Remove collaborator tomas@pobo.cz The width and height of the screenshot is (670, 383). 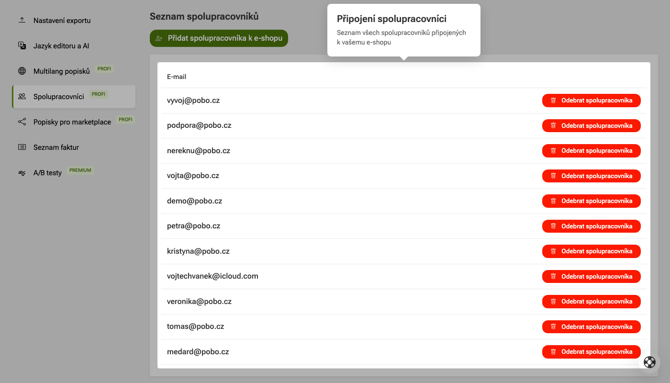point(591,327)
